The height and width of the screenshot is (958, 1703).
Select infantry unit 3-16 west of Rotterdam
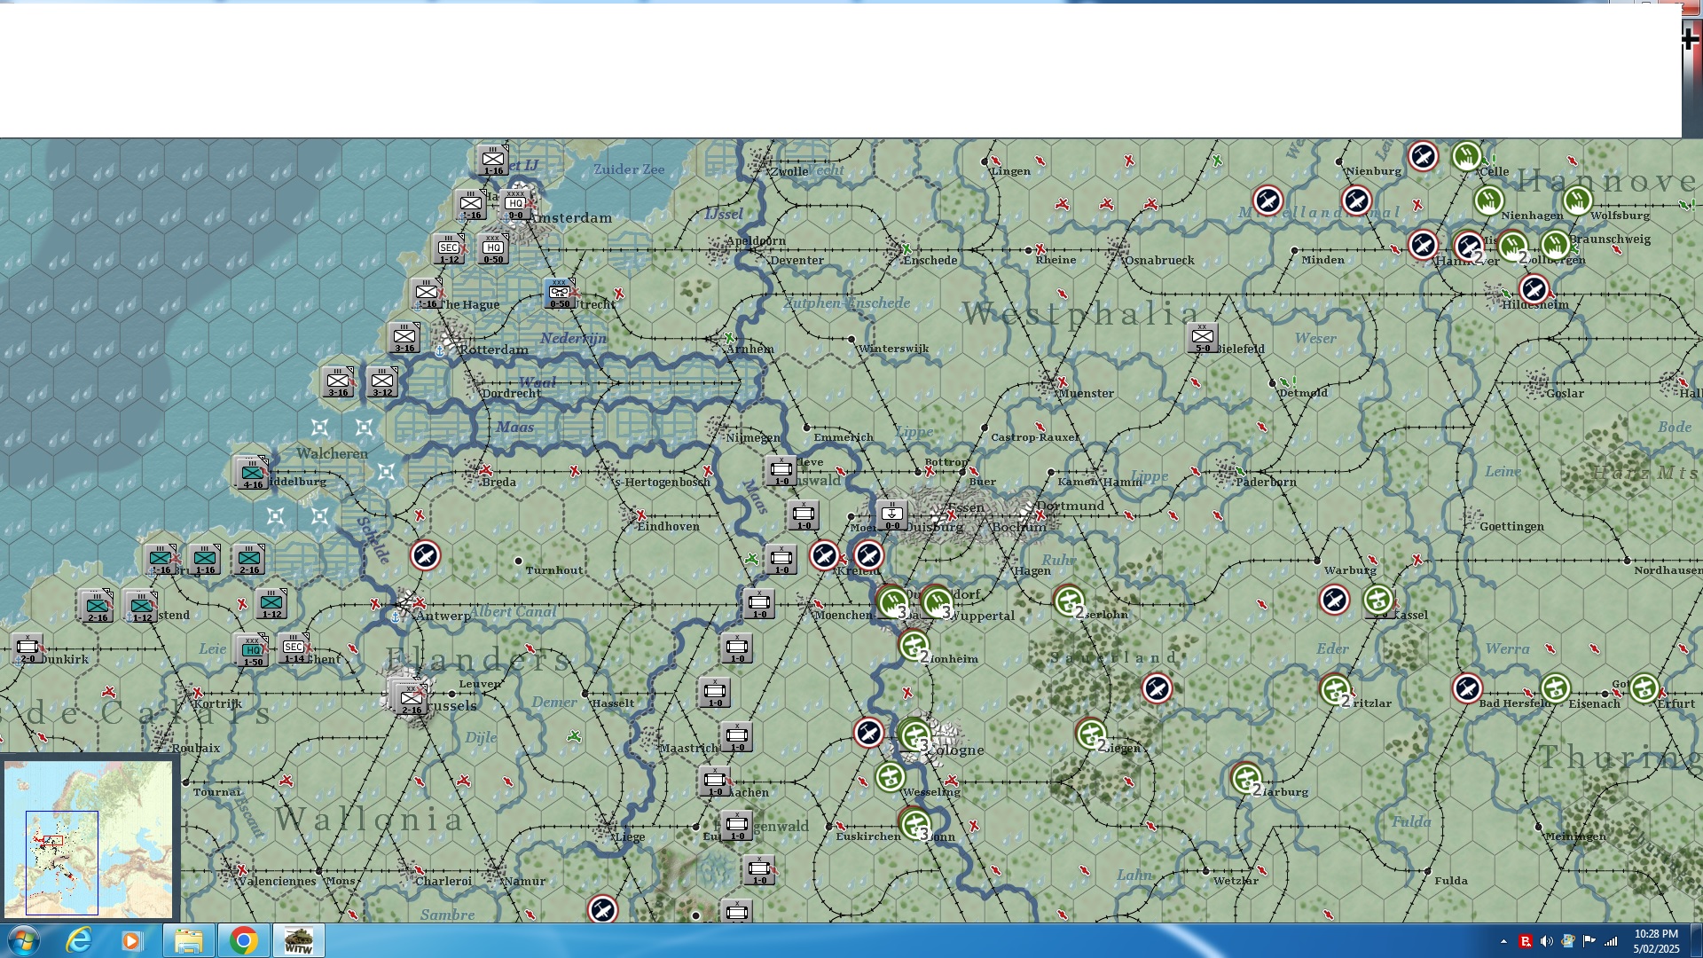pyautogui.click(x=404, y=337)
